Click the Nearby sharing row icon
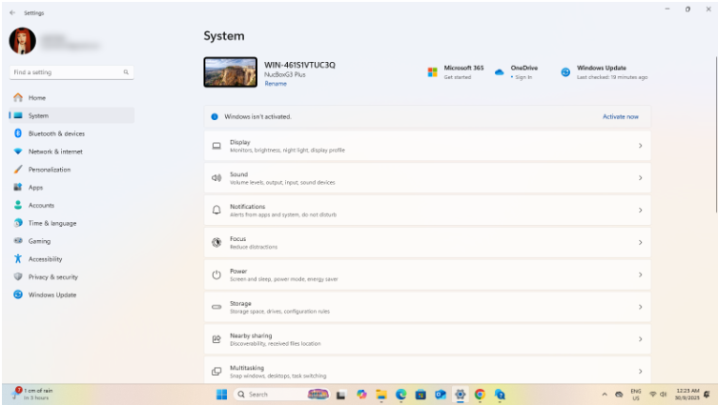718x405 pixels. (216, 339)
